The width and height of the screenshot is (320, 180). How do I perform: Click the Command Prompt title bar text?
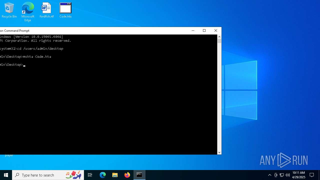click(15, 31)
